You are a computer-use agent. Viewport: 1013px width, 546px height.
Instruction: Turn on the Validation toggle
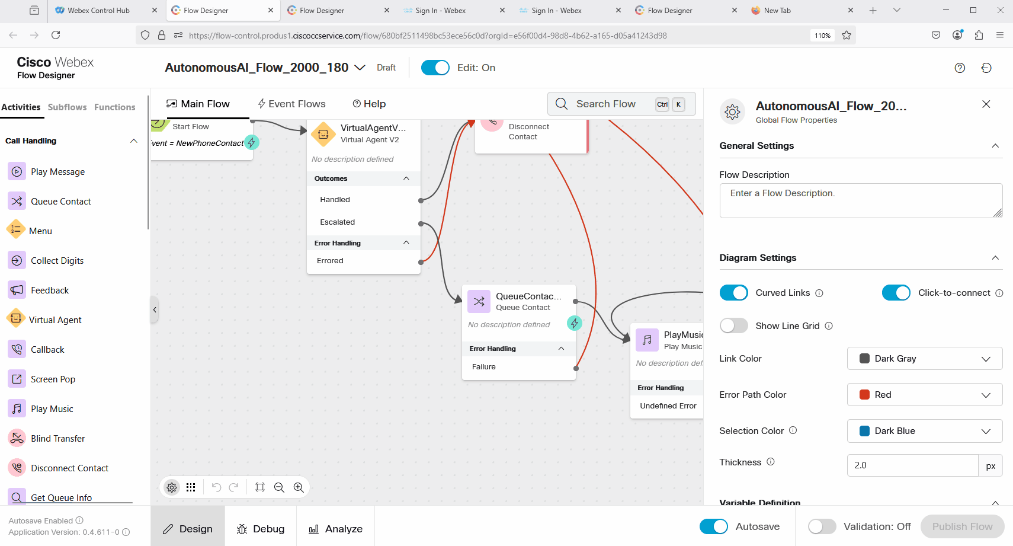coord(822,526)
